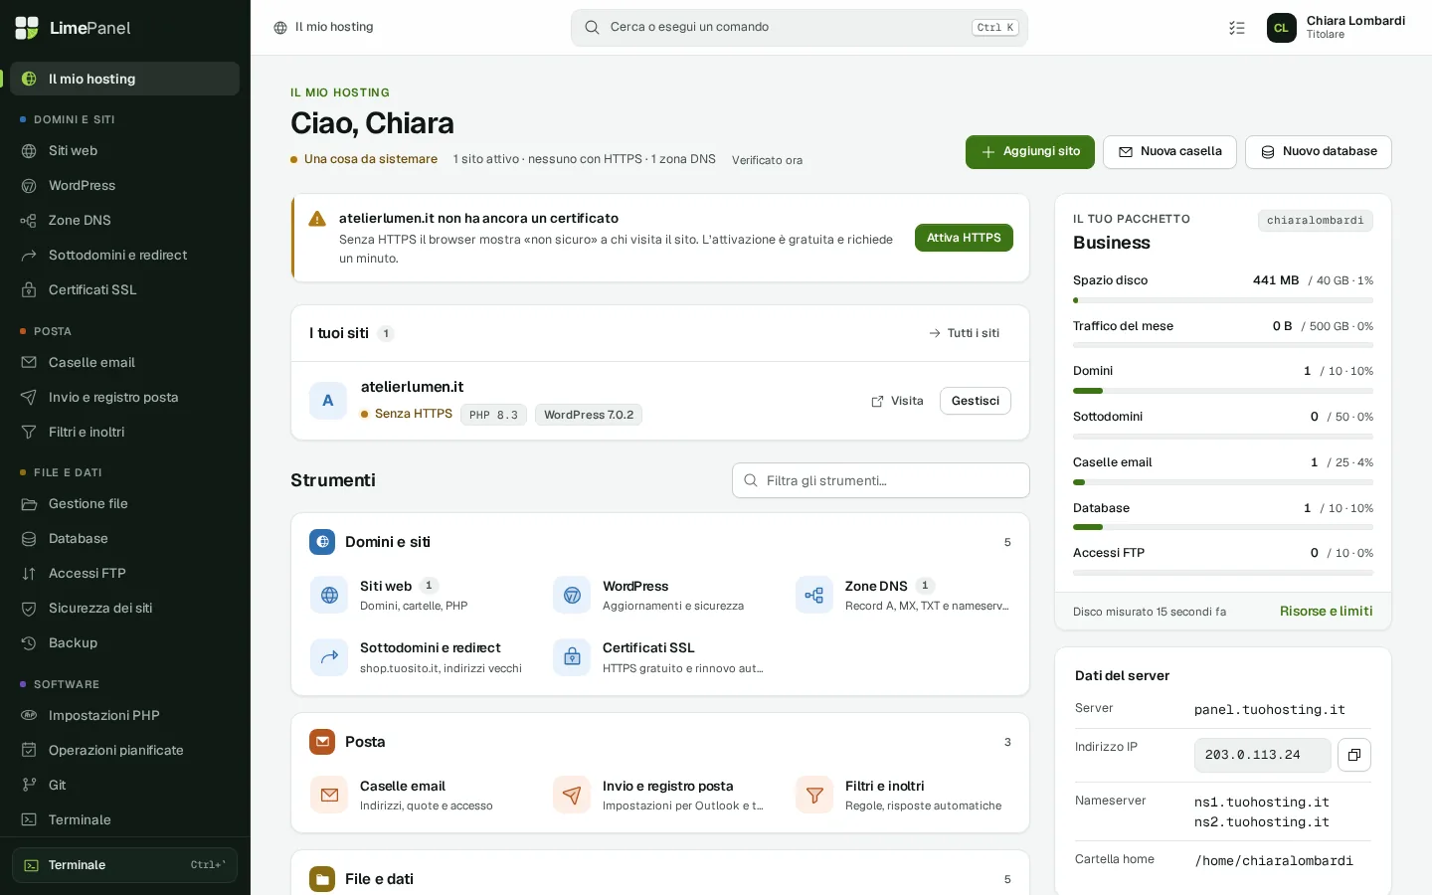Image resolution: width=1432 pixels, height=895 pixels.
Task: Open Sottodomini e redirect sidebar item
Action: (x=125, y=256)
